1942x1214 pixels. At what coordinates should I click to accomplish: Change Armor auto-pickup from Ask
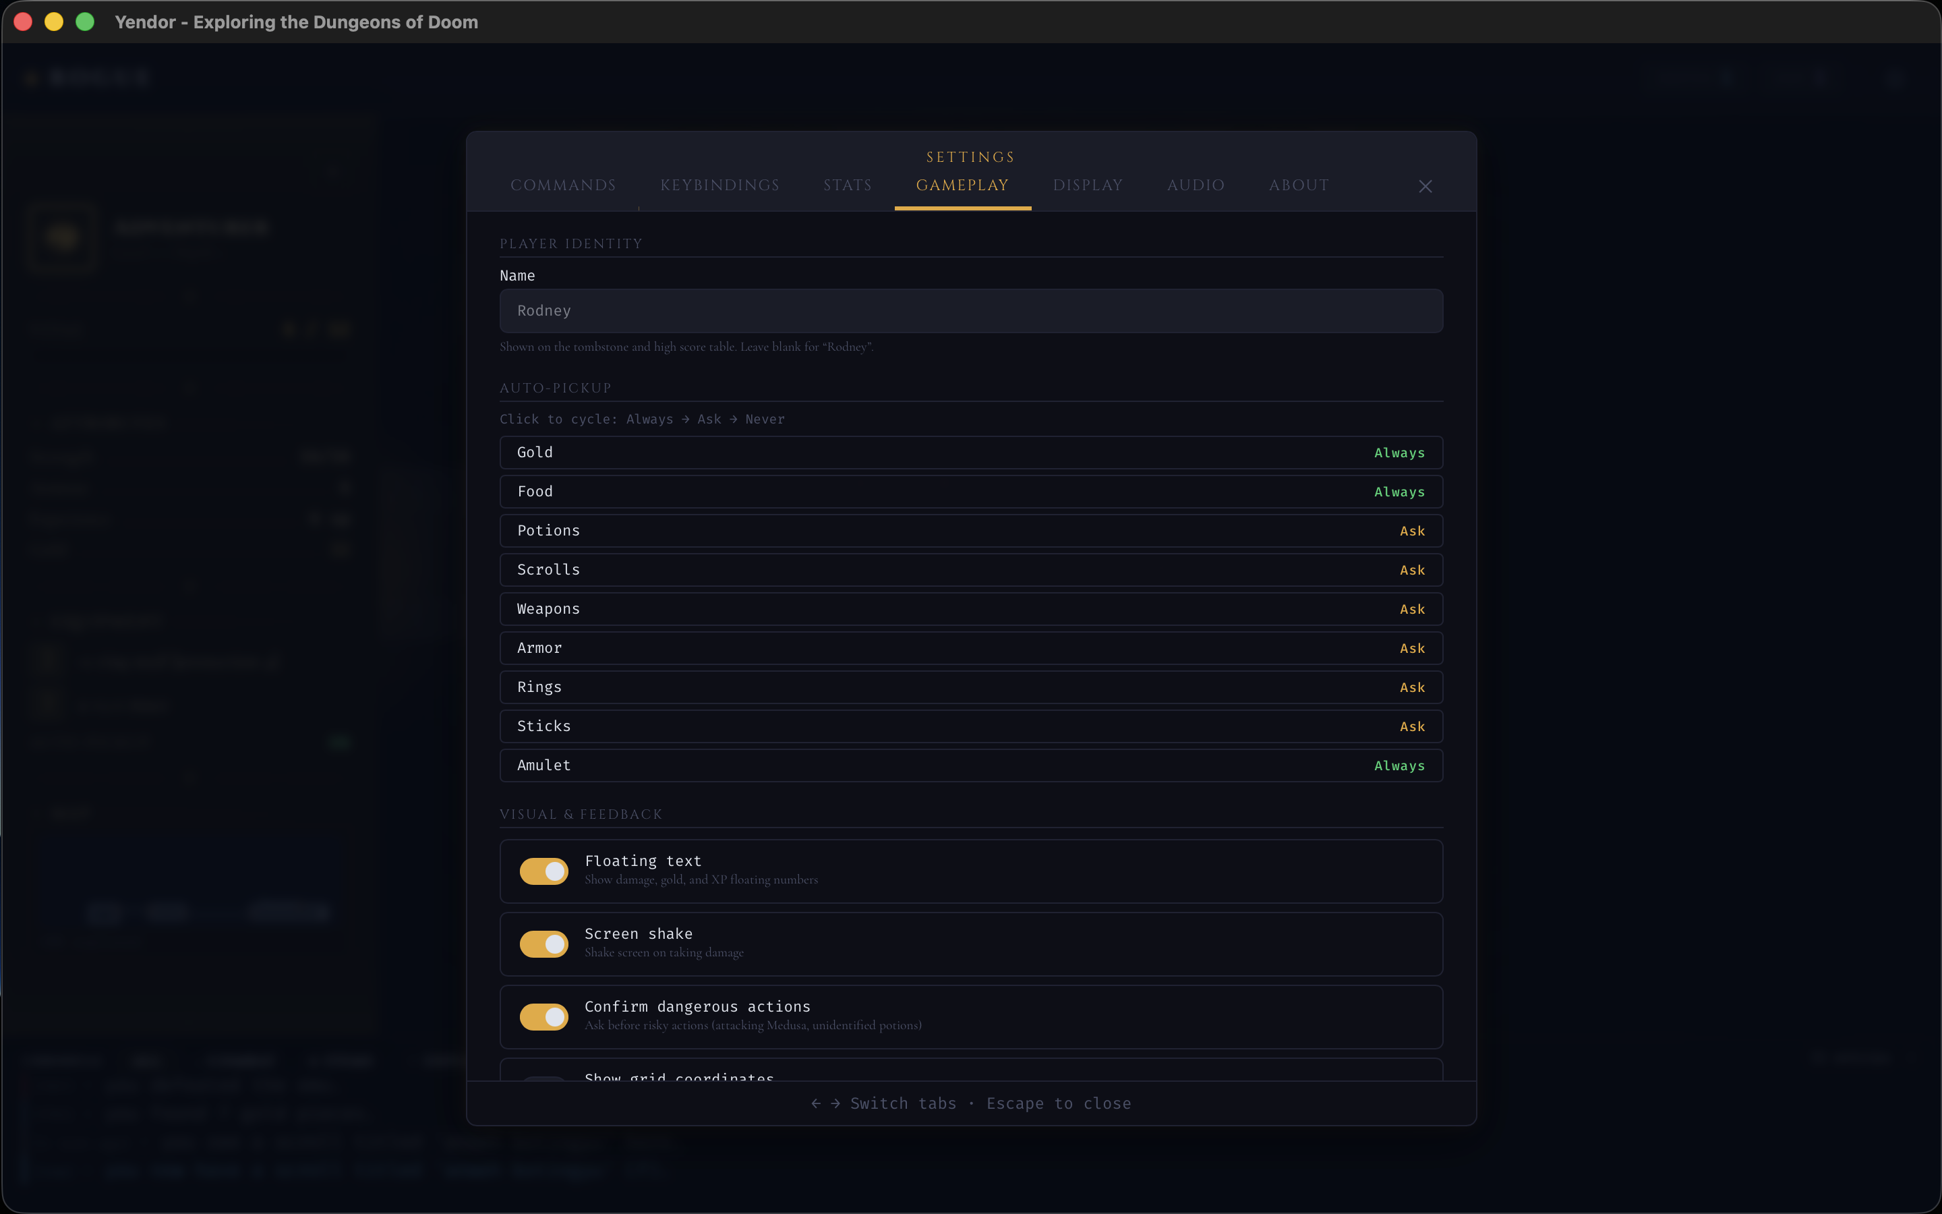coord(970,647)
